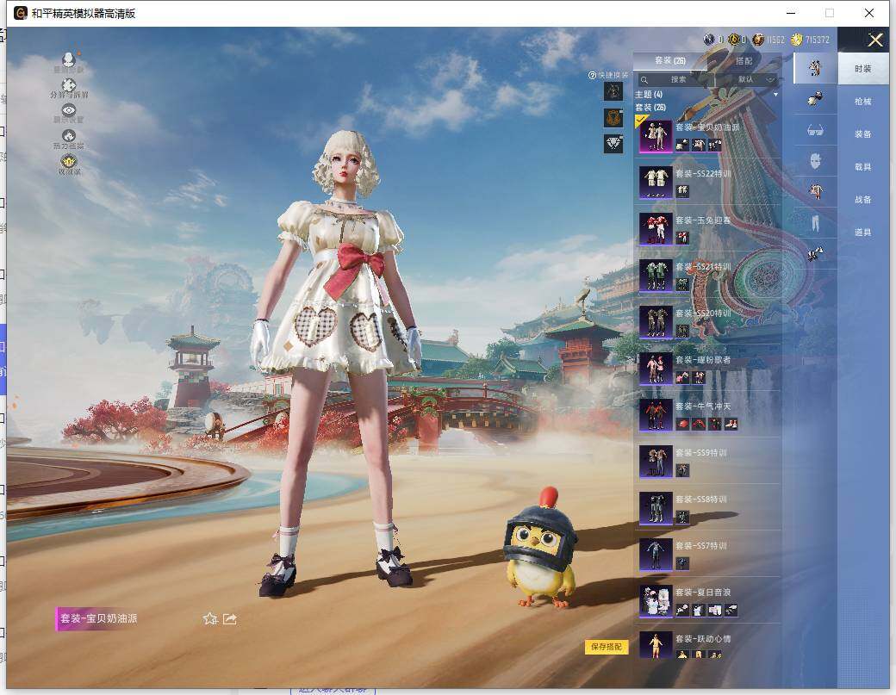Select the orange second quick-change slot
The width and height of the screenshot is (896, 695).
[613, 118]
